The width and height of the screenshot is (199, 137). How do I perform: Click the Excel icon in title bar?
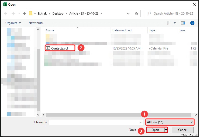5,4
